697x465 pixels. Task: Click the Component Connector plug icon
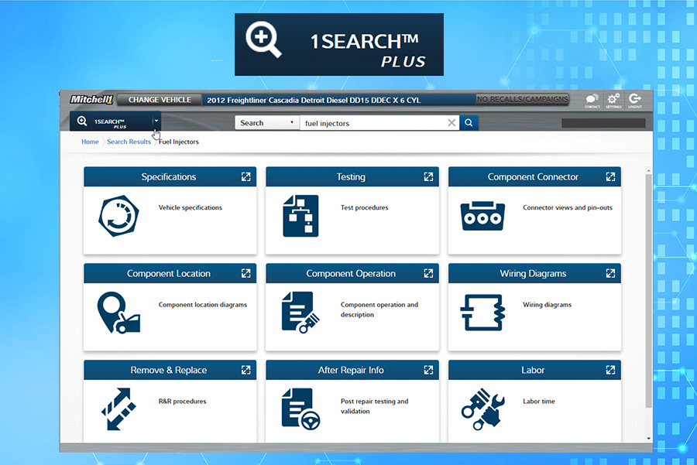pos(482,216)
